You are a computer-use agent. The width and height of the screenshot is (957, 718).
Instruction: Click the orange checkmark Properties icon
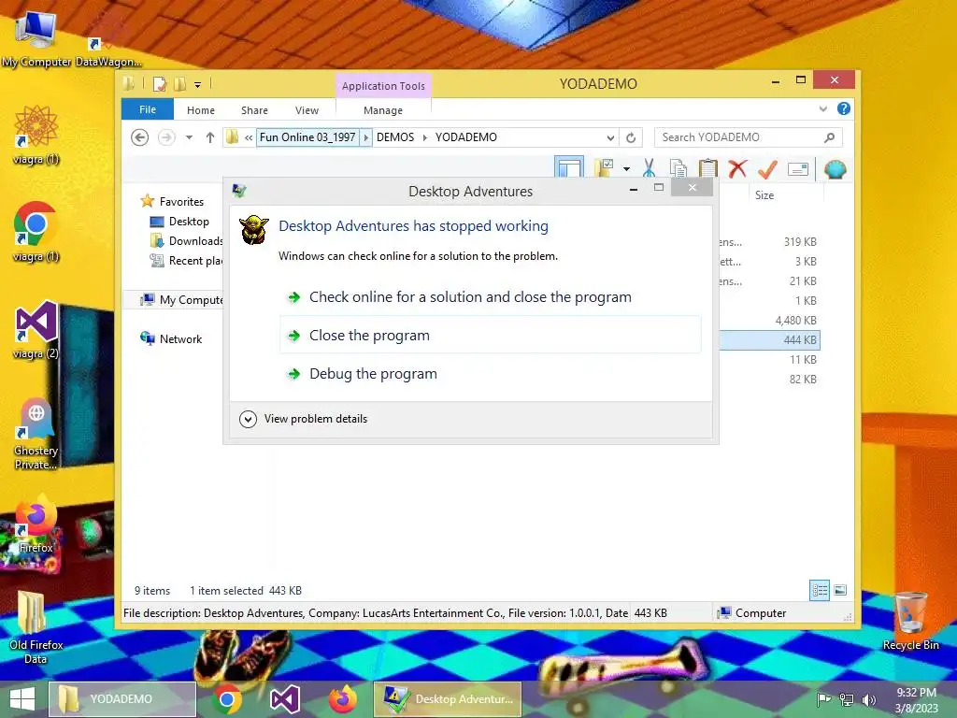click(767, 169)
